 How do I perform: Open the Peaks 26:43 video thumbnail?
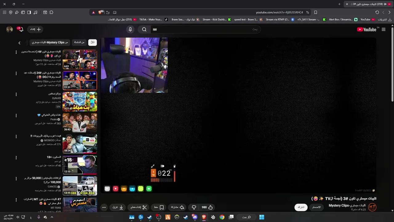[x=80, y=122]
